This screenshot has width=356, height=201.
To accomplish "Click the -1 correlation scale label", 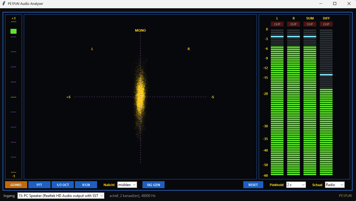I will coord(13,176).
